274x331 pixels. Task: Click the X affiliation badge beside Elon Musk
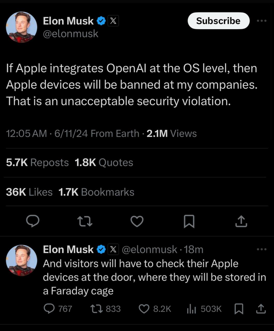coord(113,21)
